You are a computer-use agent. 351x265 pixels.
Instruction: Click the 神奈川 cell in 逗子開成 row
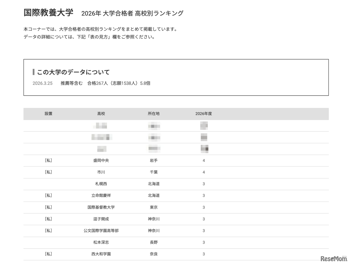click(154, 219)
